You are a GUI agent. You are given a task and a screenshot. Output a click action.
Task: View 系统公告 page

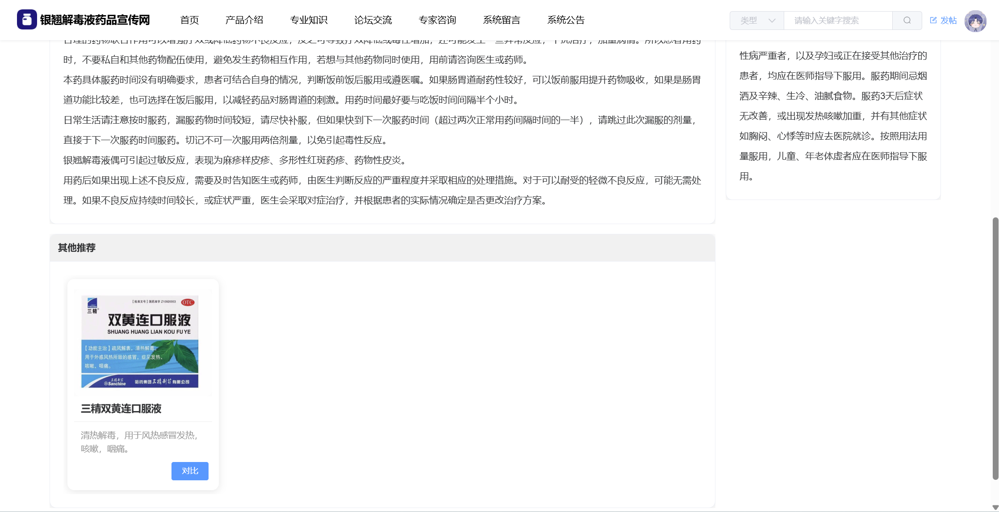(x=566, y=20)
